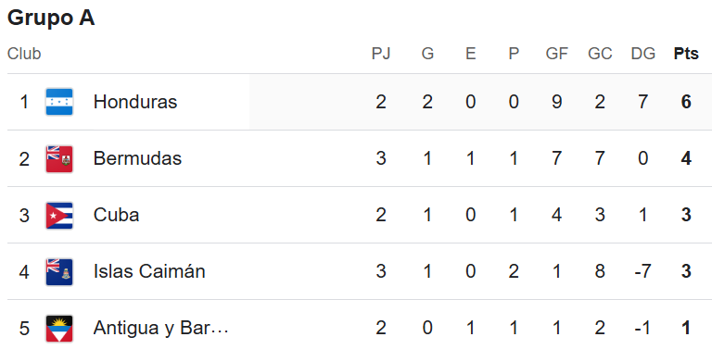Screen dimensions: 712x362
Task: Click the GF column header
Action: pos(556,54)
